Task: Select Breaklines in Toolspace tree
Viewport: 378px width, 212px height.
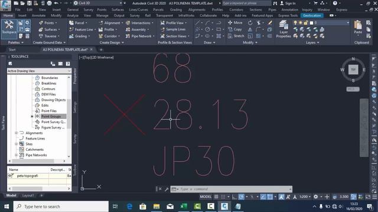Action: click(x=48, y=84)
